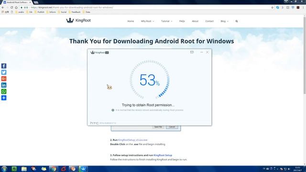Close the Android Root Software browser tab
306x172 pixels.
tap(30, 2)
